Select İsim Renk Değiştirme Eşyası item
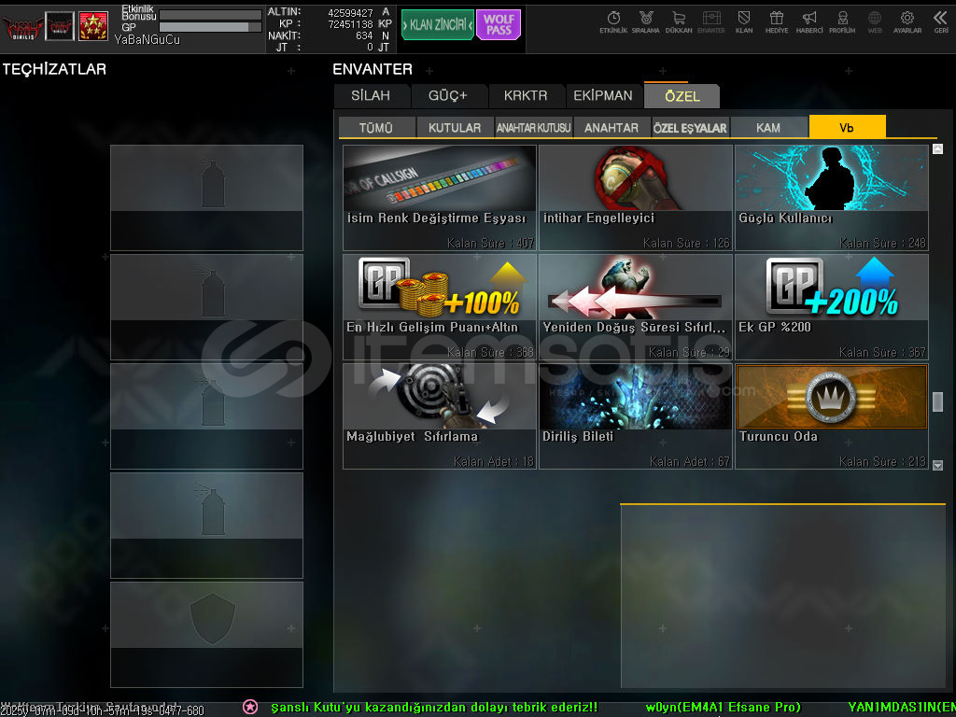Viewport: 956px width, 717px height. 440,198
